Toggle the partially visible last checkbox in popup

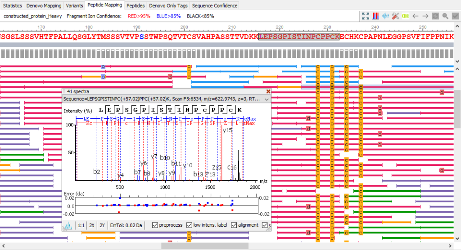(265, 225)
